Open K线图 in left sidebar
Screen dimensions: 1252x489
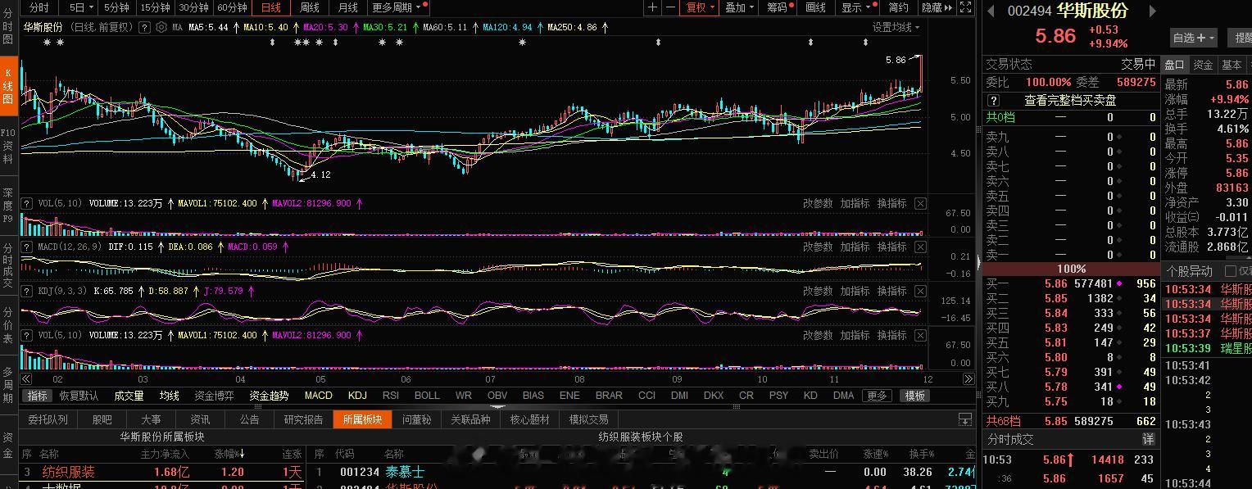click(8, 86)
